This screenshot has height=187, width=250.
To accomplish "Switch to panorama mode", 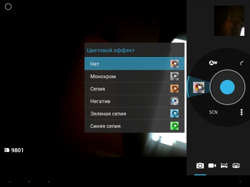I will (x=224, y=166).
